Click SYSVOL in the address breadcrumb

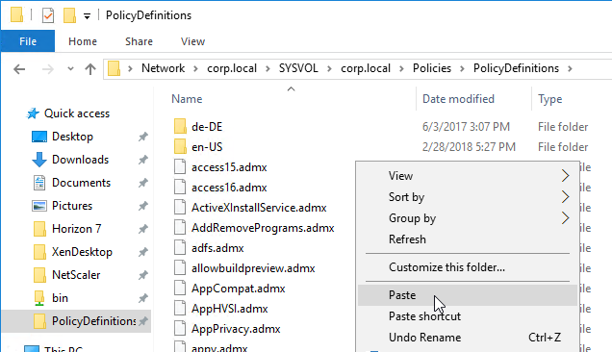point(298,68)
